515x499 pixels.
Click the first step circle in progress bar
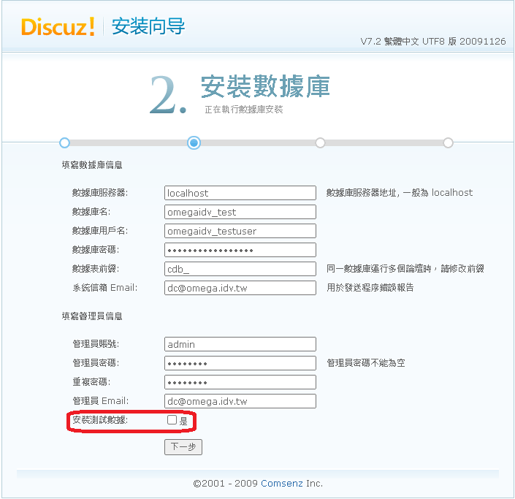(x=64, y=142)
